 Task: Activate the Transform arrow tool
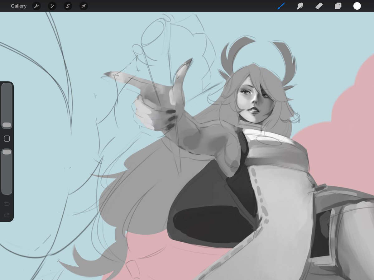tap(83, 6)
